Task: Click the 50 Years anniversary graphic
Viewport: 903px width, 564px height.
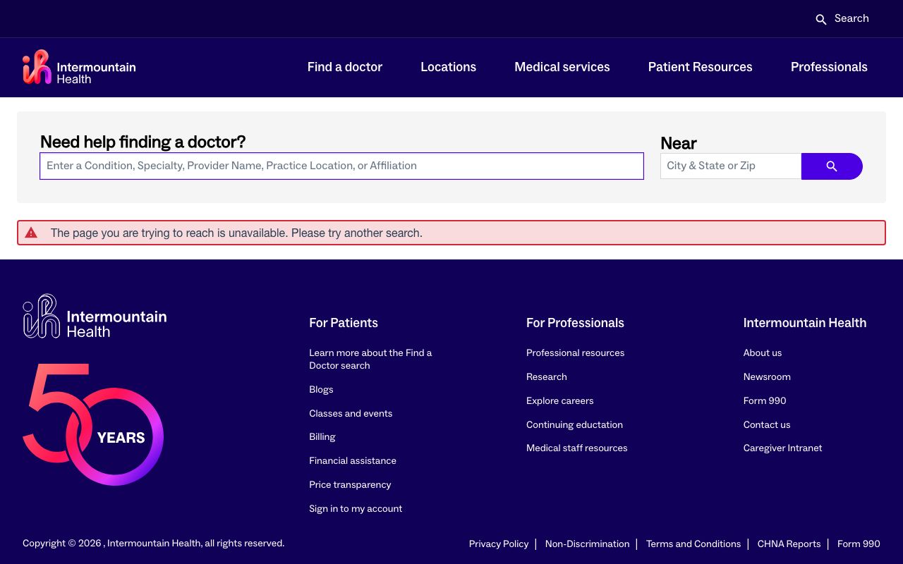Action: 93,424
